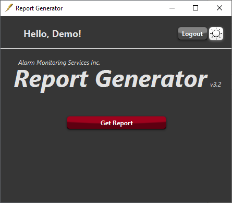Close the Report Generator window
The image size is (232, 203).
click(x=219, y=8)
